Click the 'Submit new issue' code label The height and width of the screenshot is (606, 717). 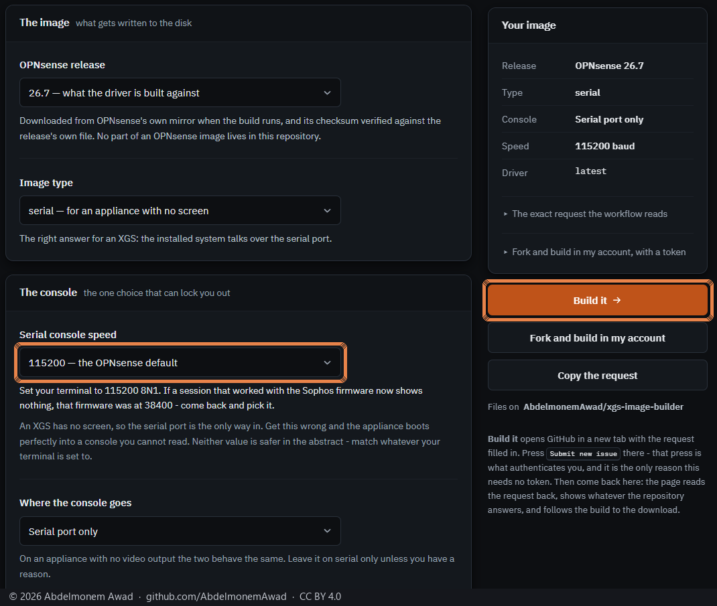click(583, 454)
